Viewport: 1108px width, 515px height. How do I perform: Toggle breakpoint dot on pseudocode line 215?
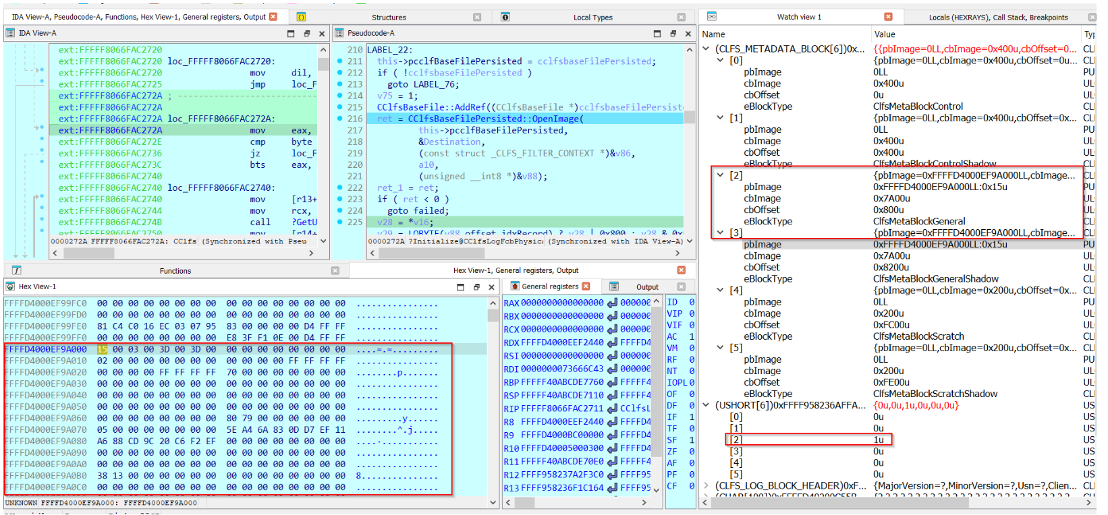tap(340, 107)
